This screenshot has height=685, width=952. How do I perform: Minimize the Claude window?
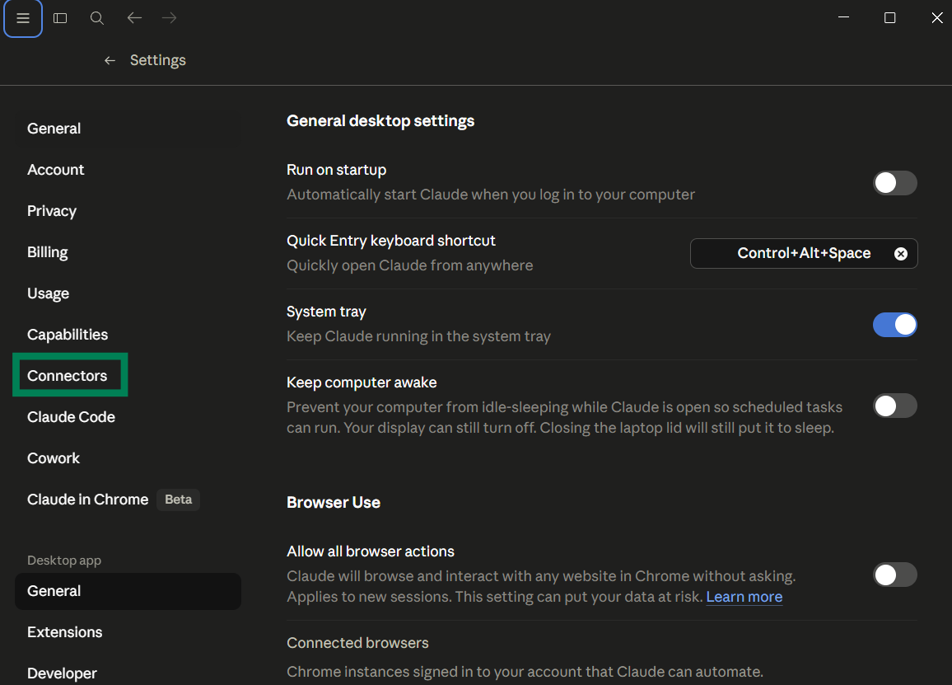pyautogui.click(x=843, y=17)
